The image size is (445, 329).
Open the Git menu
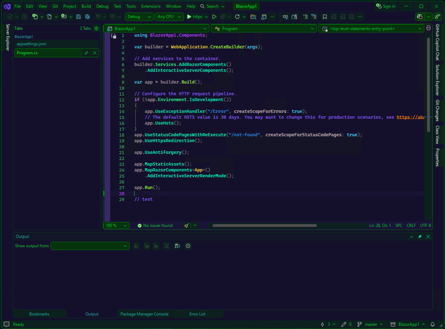tap(55, 6)
